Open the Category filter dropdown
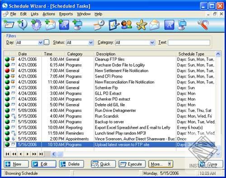Viewport: 226px width, 178px height. click(x=152, y=43)
